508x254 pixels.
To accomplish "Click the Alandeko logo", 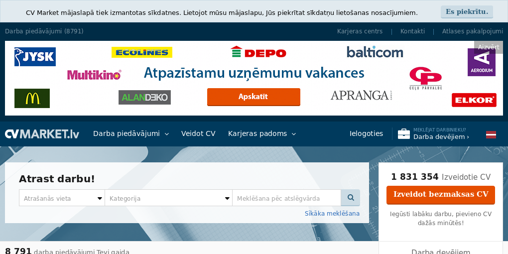I will pyautogui.click(x=144, y=97).
